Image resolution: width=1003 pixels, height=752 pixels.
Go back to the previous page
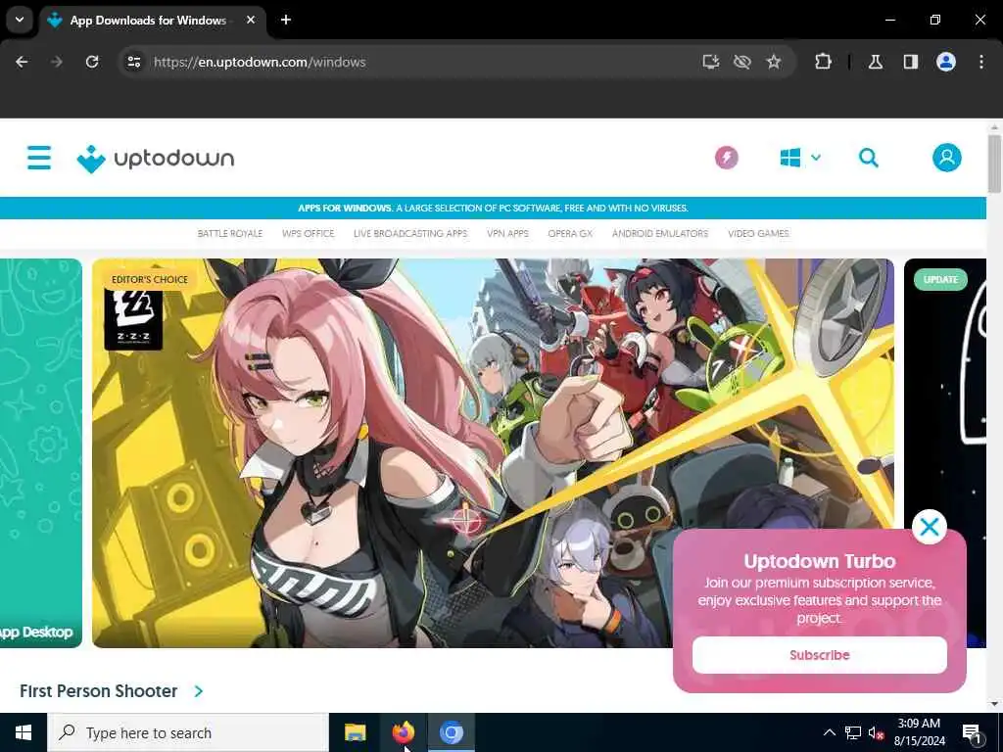click(22, 62)
